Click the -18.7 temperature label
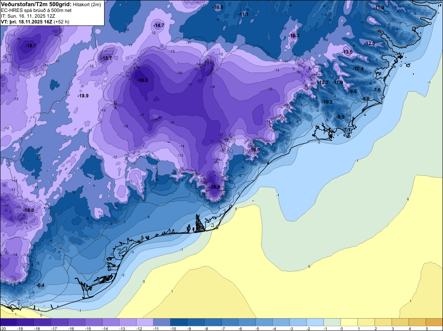Image resolution: width=443 pixels, height=331 pixels. [31, 46]
